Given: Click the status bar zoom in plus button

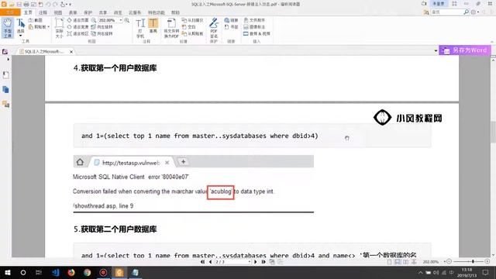Looking at the screenshot, I should (x=487, y=262).
